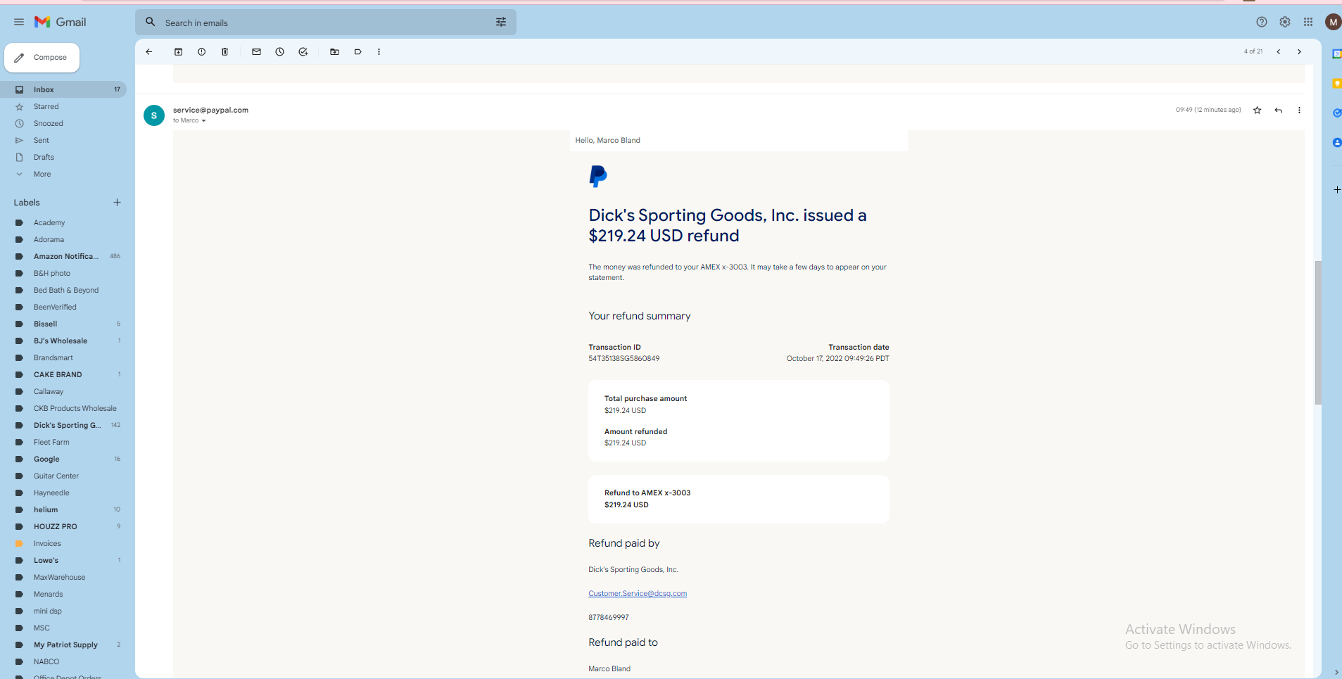Compose a new email
1342x679 pixels.
(x=42, y=58)
